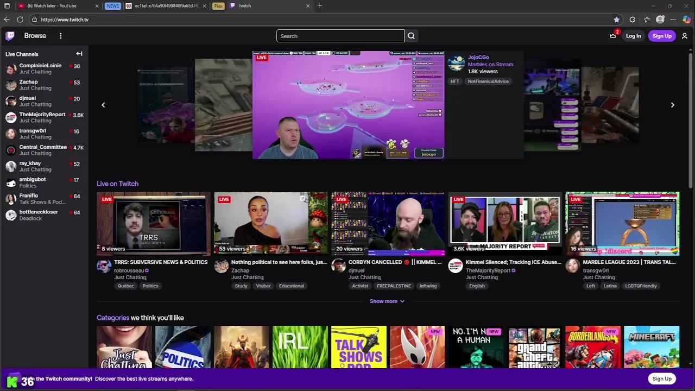Open Live on Twitch heading link
Image resolution: width=695 pixels, height=391 pixels.
[x=117, y=184]
